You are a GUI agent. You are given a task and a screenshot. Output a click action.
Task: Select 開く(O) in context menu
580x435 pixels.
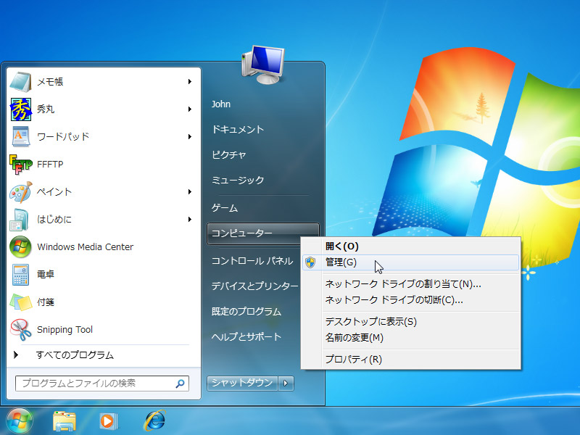click(410, 246)
